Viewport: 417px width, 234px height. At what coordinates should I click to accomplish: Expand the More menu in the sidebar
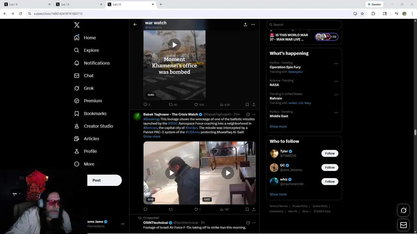tap(84, 164)
